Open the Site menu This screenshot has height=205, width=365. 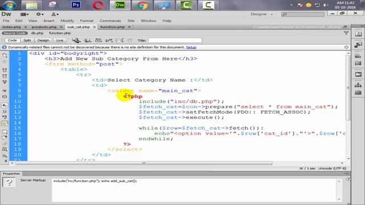131,20
